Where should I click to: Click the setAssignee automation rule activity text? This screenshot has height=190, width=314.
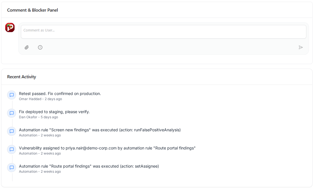point(89,166)
